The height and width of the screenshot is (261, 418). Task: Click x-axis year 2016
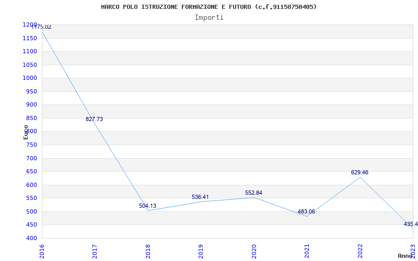click(42, 252)
